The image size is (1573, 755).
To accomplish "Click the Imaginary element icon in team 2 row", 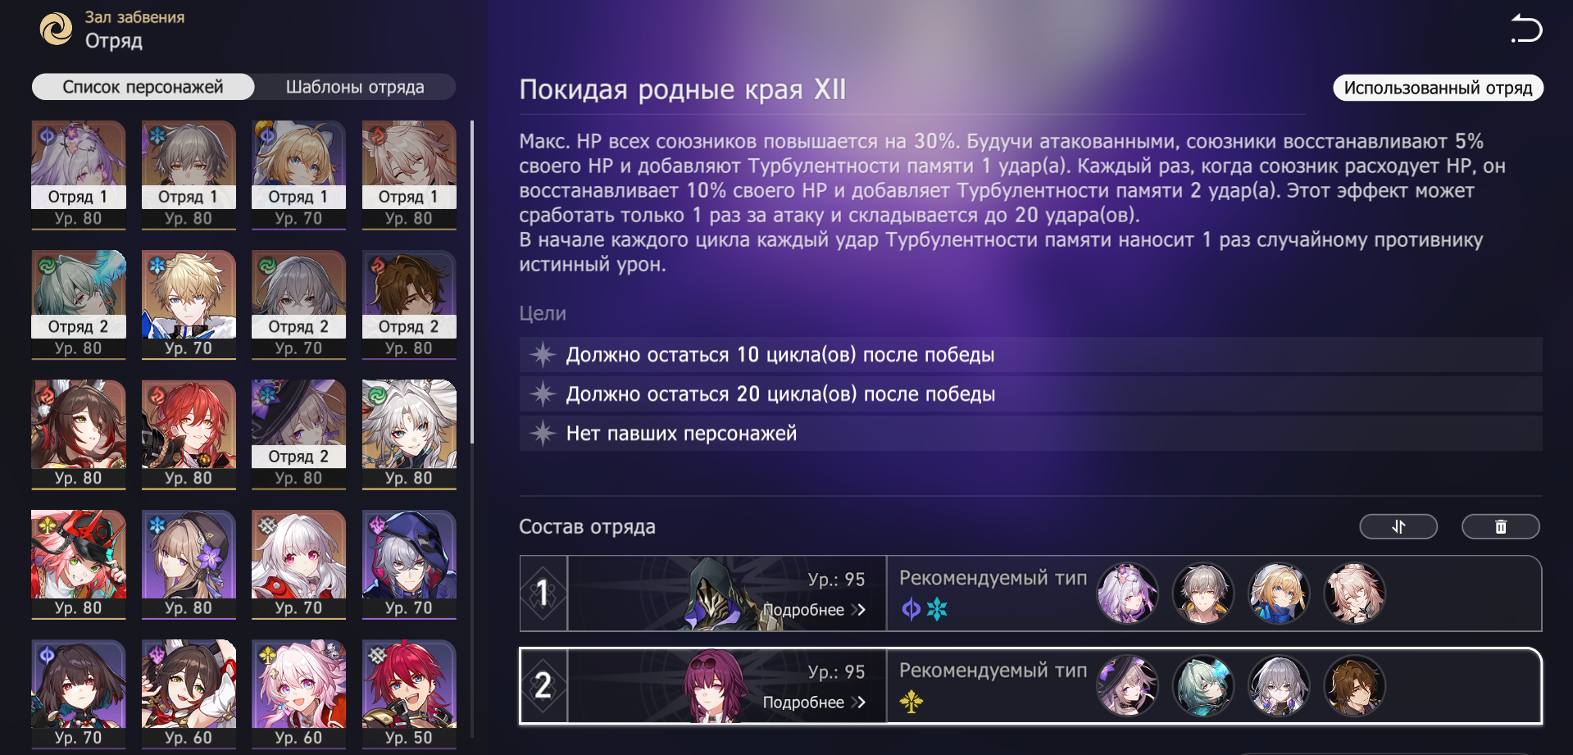I will (x=912, y=701).
